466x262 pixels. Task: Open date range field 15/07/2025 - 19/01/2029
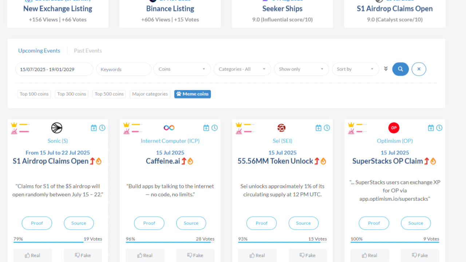[54, 69]
